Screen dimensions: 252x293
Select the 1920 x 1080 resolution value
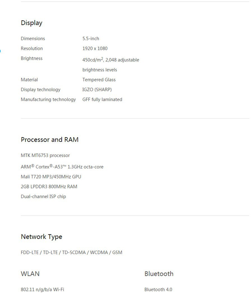pos(95,49)
